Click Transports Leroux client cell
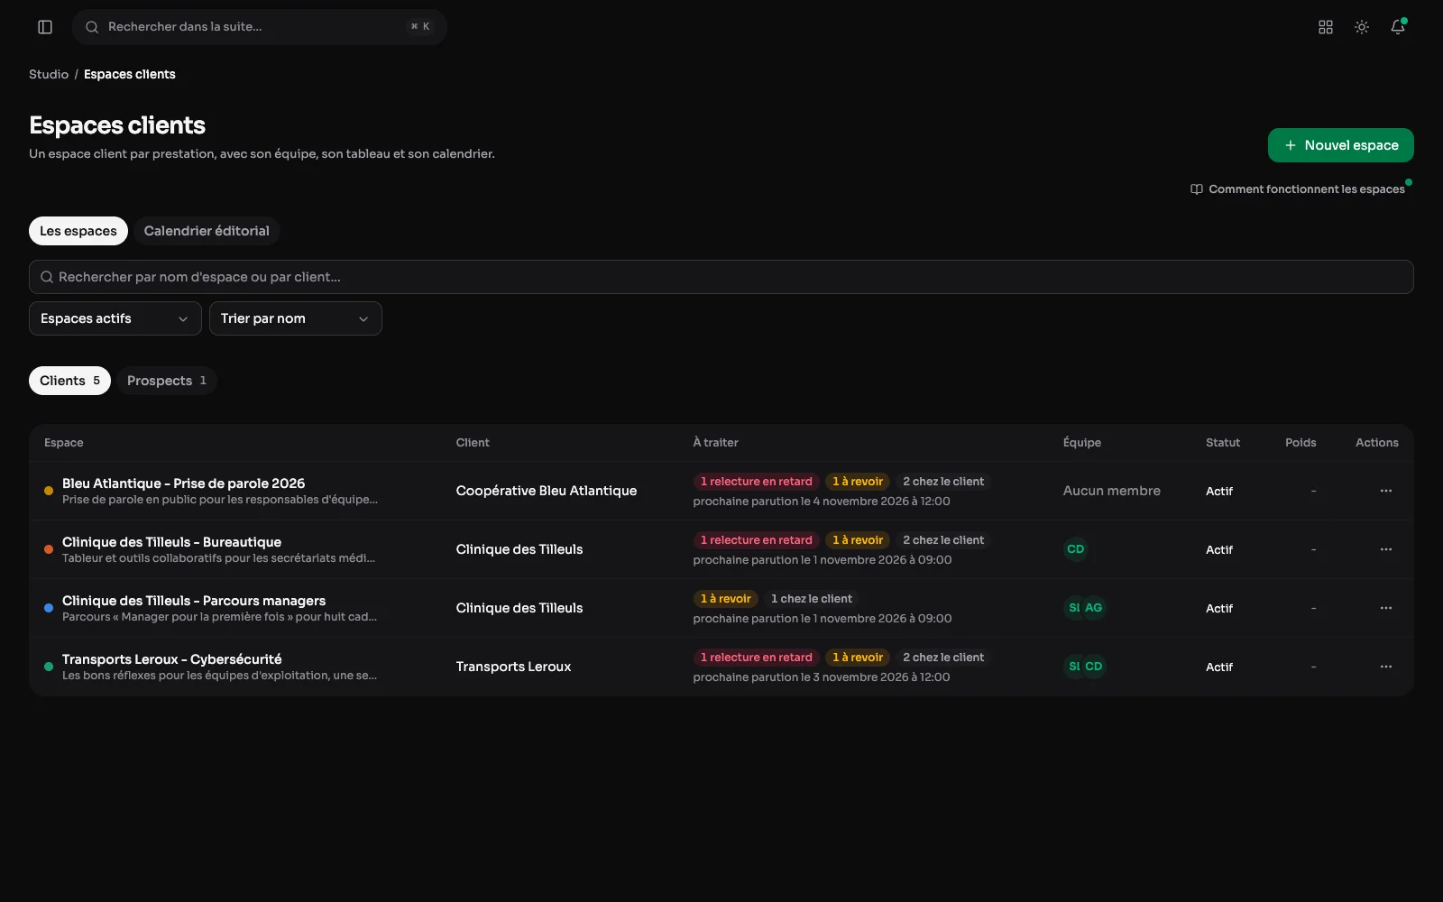 513,667
